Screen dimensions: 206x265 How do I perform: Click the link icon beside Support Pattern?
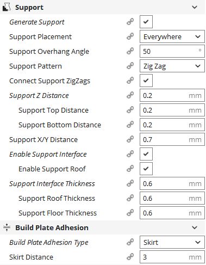(x=130, y=66)
